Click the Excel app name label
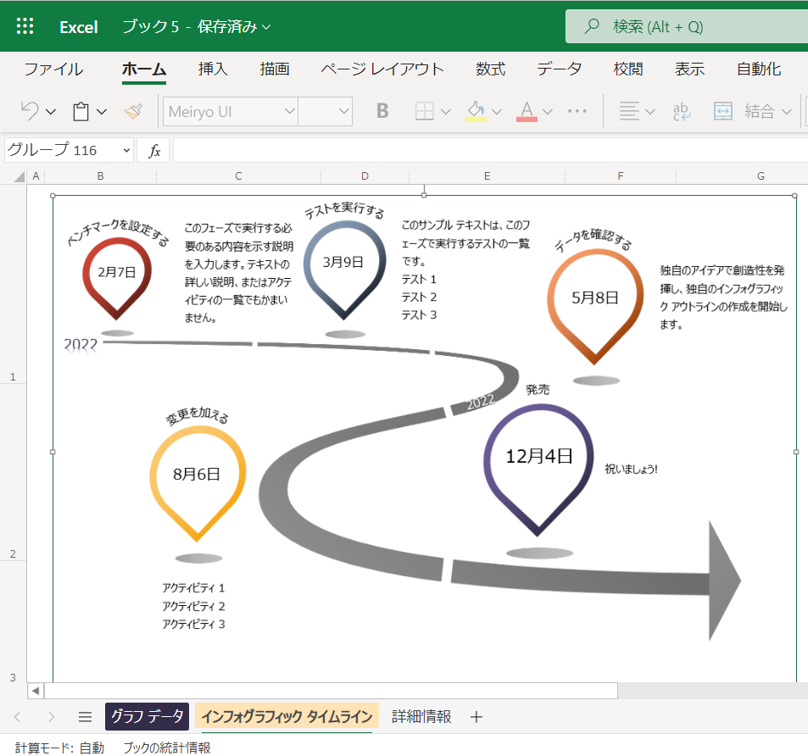 78,27
